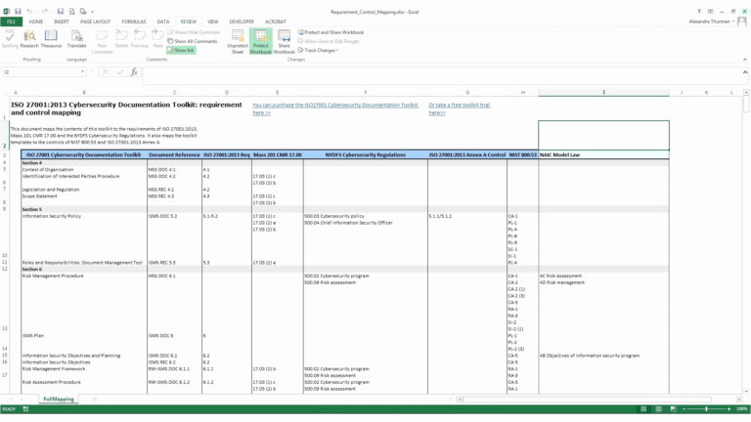Screen dimensions: 751x422
Task: Click the Protect Workbook icon
Action: 261,39
